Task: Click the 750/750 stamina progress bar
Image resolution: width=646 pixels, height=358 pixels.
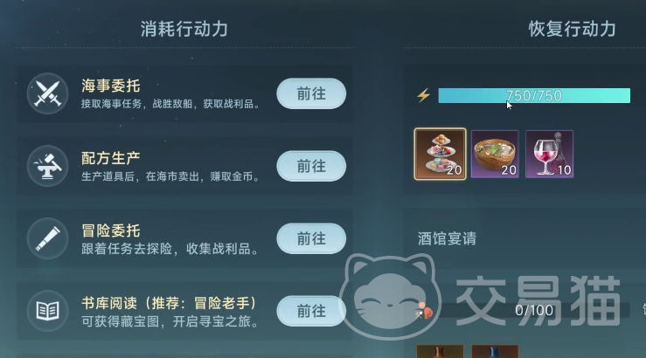Action: point(534,95)
